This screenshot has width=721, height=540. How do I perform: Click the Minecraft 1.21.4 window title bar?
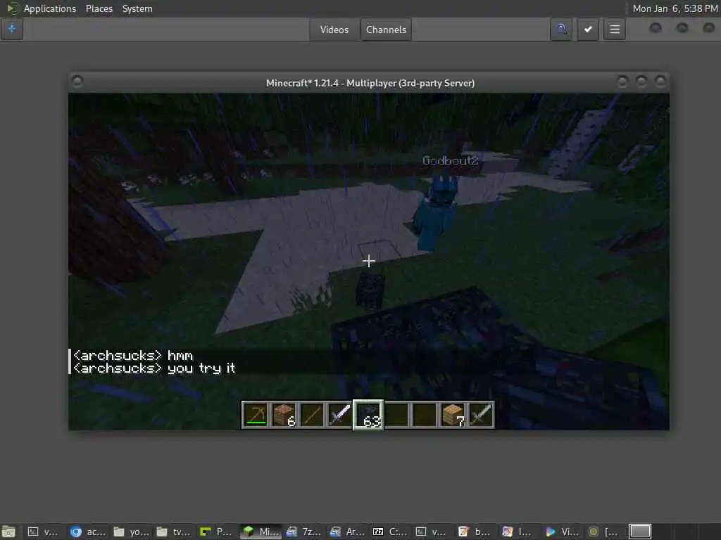[370, 83]
